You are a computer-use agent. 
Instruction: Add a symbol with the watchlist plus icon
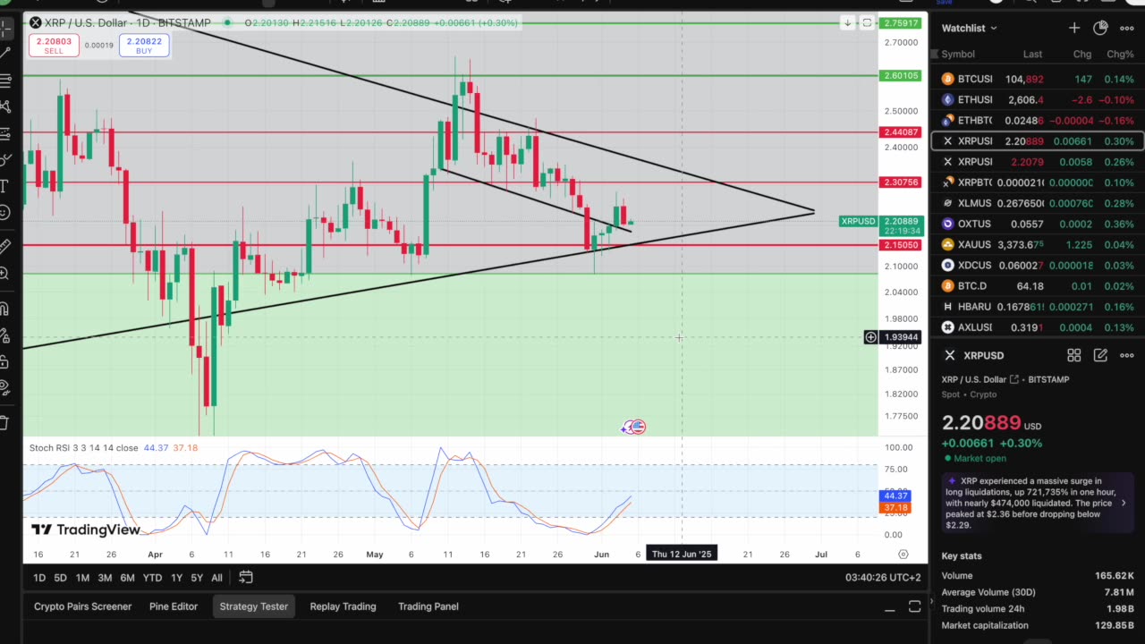pos(1073,29)
